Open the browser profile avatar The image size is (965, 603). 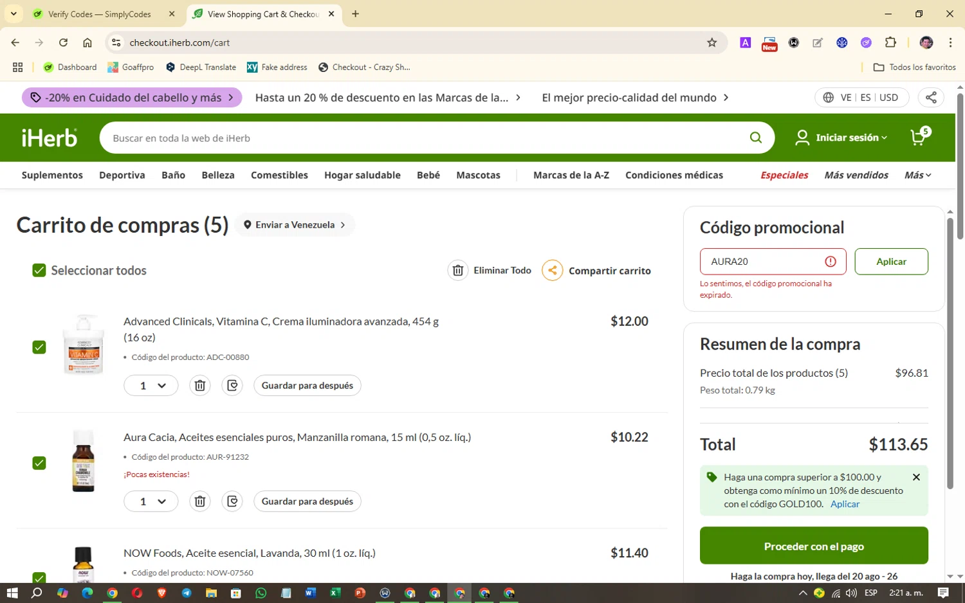pyautogui.click(x=926, y=42)
